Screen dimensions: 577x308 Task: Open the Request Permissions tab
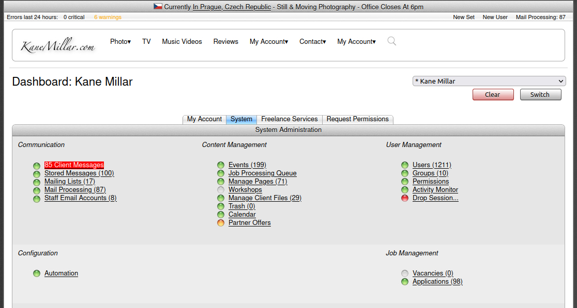pyautogui.click(x=357, y=119)
